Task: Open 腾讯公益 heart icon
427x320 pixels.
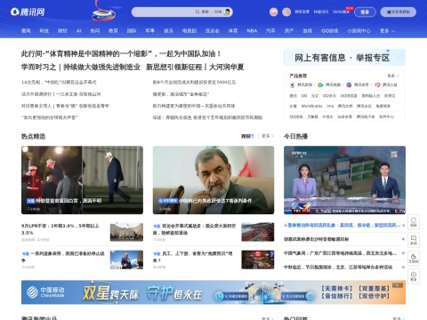Action: point(377,84)
